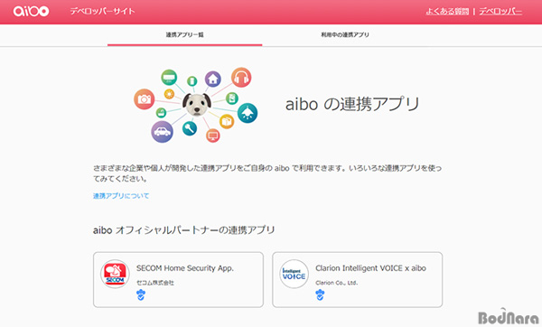Image resolution: width=542 pixels, height=327 pixels.
Task: Click the small green remote icon
Action: click(192, 81)
